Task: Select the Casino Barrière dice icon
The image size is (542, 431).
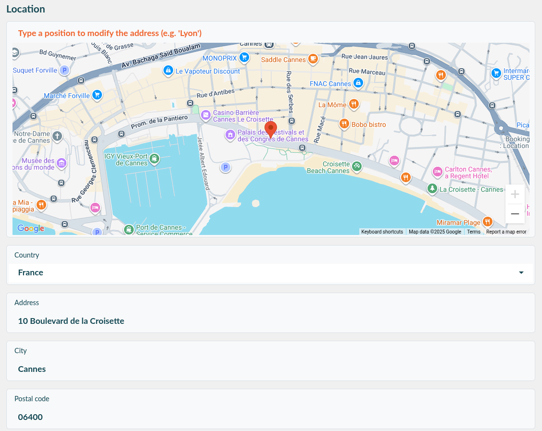Action: pyautogui.click(x=206, y=115)
